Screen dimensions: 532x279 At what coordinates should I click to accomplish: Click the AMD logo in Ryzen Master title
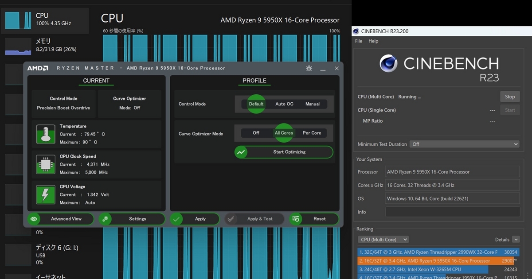pyautogui.click(x=38, y=68)
